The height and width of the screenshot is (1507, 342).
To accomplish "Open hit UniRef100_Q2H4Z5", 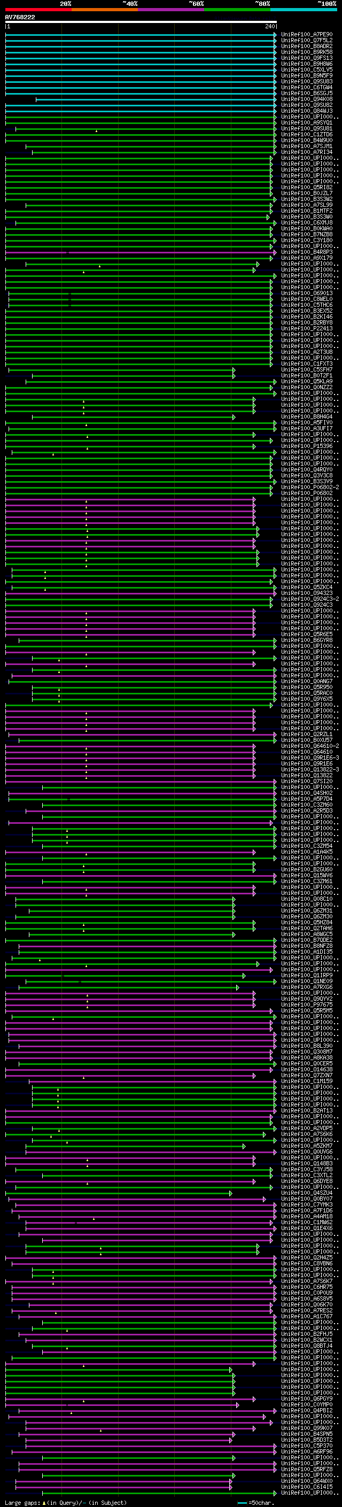I will (307, 1258).
